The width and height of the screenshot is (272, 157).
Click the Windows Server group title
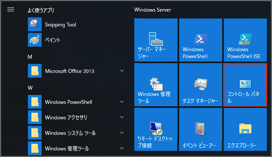click(153, 10)
